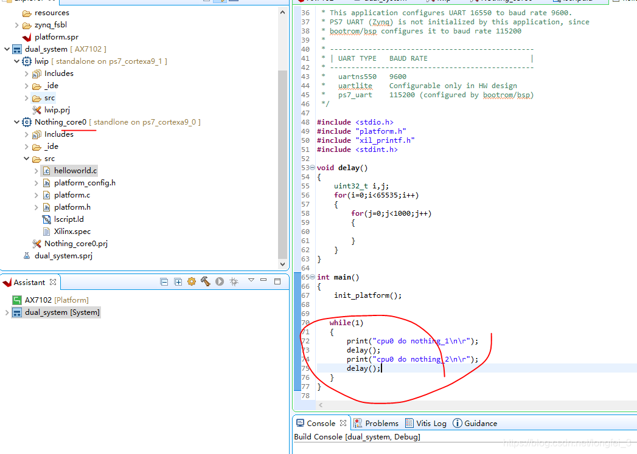The width and height of the screenshot is (637, 454).
Task: Open the Vitis Log tab
Action: pyautogui.click(x=426, y=423)
